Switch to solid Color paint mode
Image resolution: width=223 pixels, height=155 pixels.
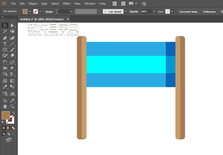(x=4, y=128)
